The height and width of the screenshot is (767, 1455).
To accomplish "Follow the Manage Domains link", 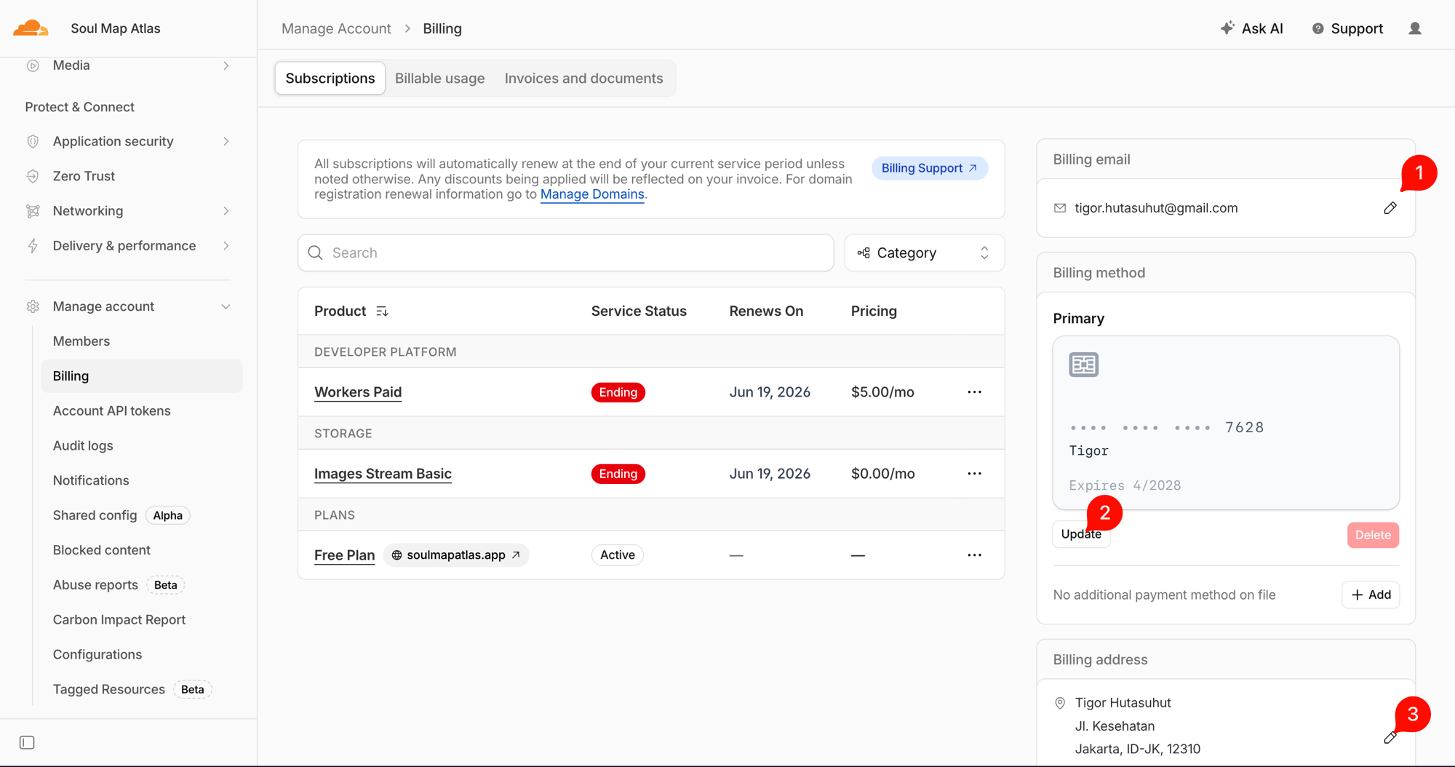I will point(592,194).
